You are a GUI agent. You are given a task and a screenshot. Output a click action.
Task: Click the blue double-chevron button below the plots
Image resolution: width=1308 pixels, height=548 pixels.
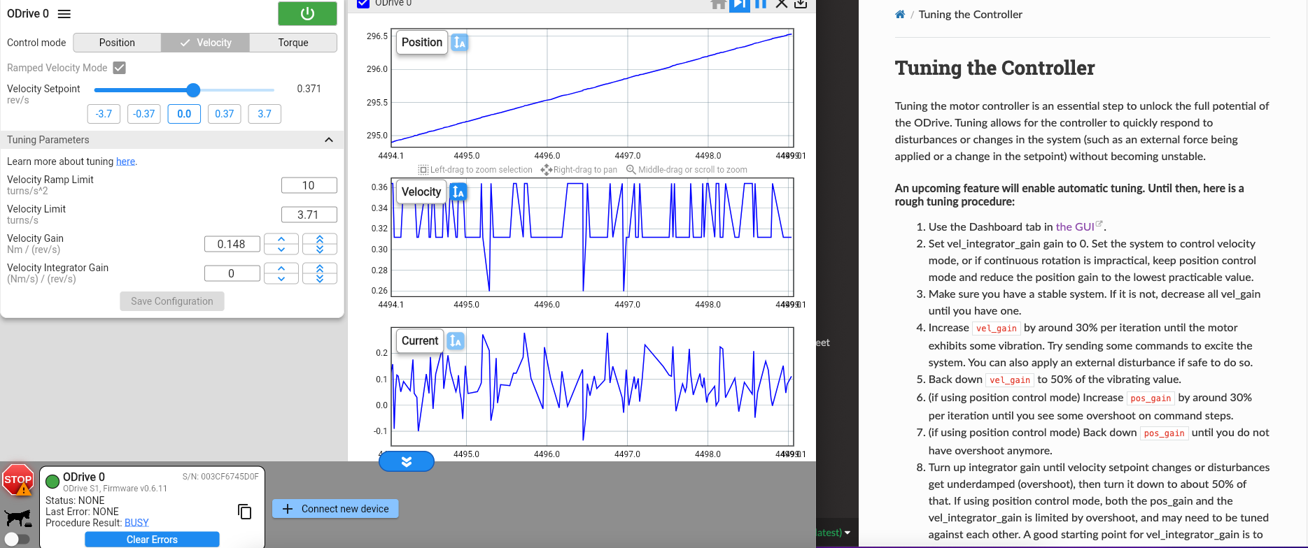coord(407,461)
